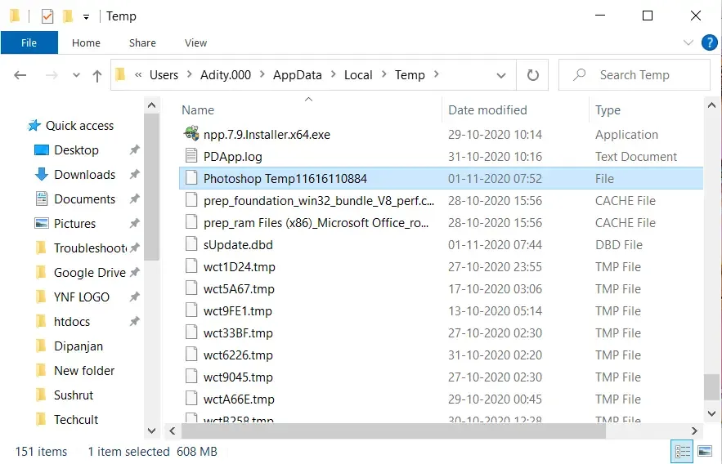
Task: Select the sUpdate.dbd file
Action: pyautogui.click(x=238, y=245)
